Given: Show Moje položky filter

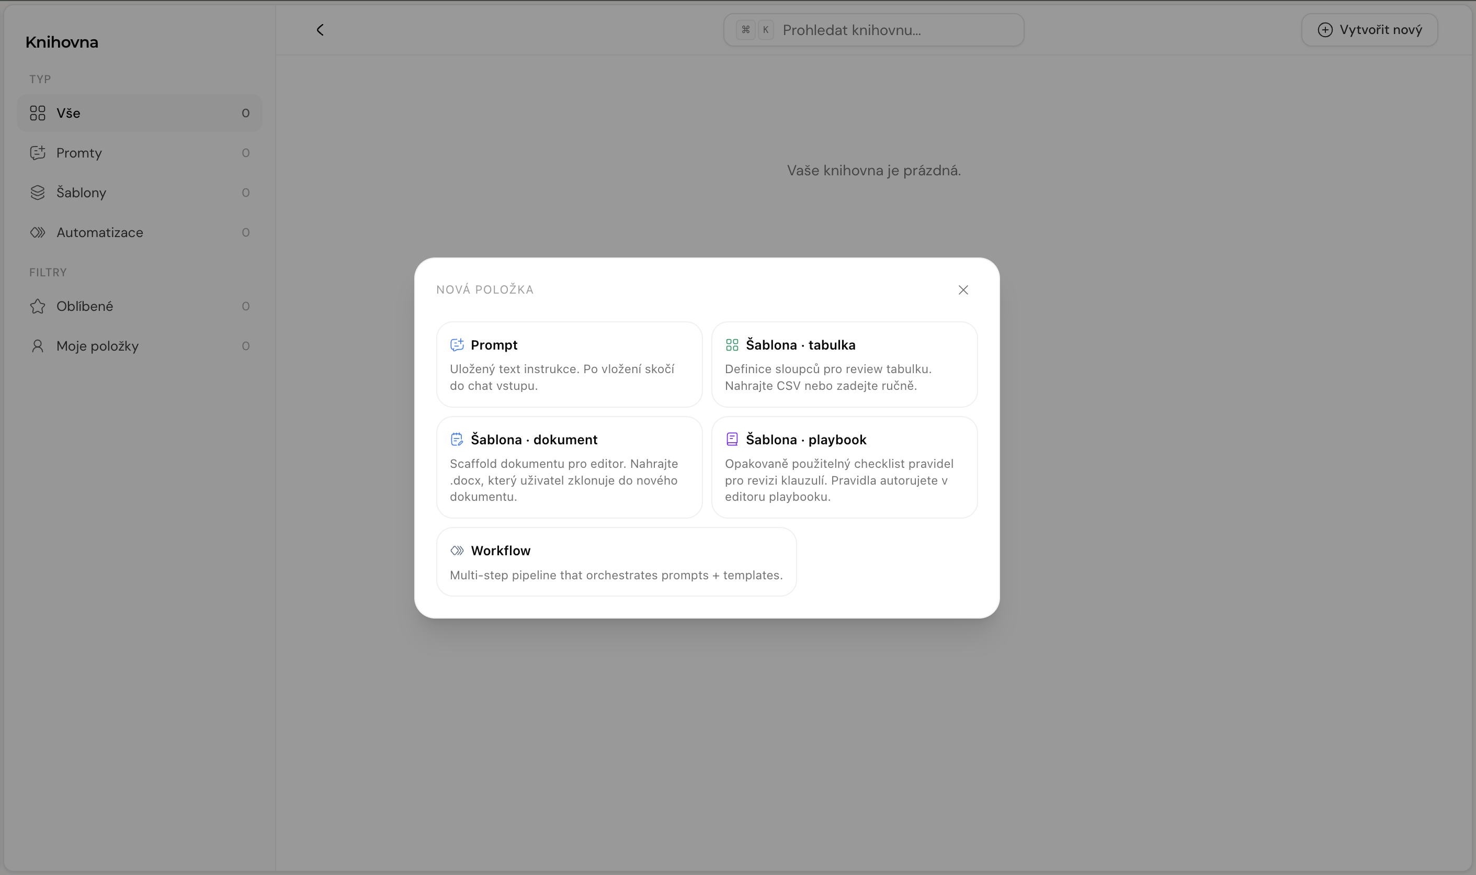Looking at the screenshot, I should 140,346.
